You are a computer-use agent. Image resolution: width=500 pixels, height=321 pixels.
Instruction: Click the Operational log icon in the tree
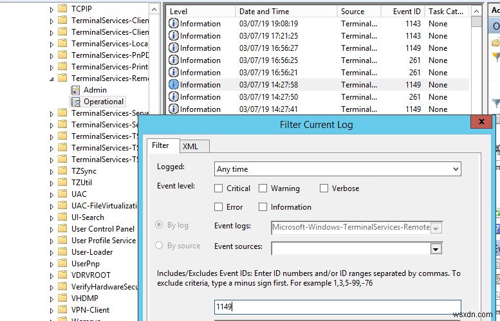[x=75, y=102]
